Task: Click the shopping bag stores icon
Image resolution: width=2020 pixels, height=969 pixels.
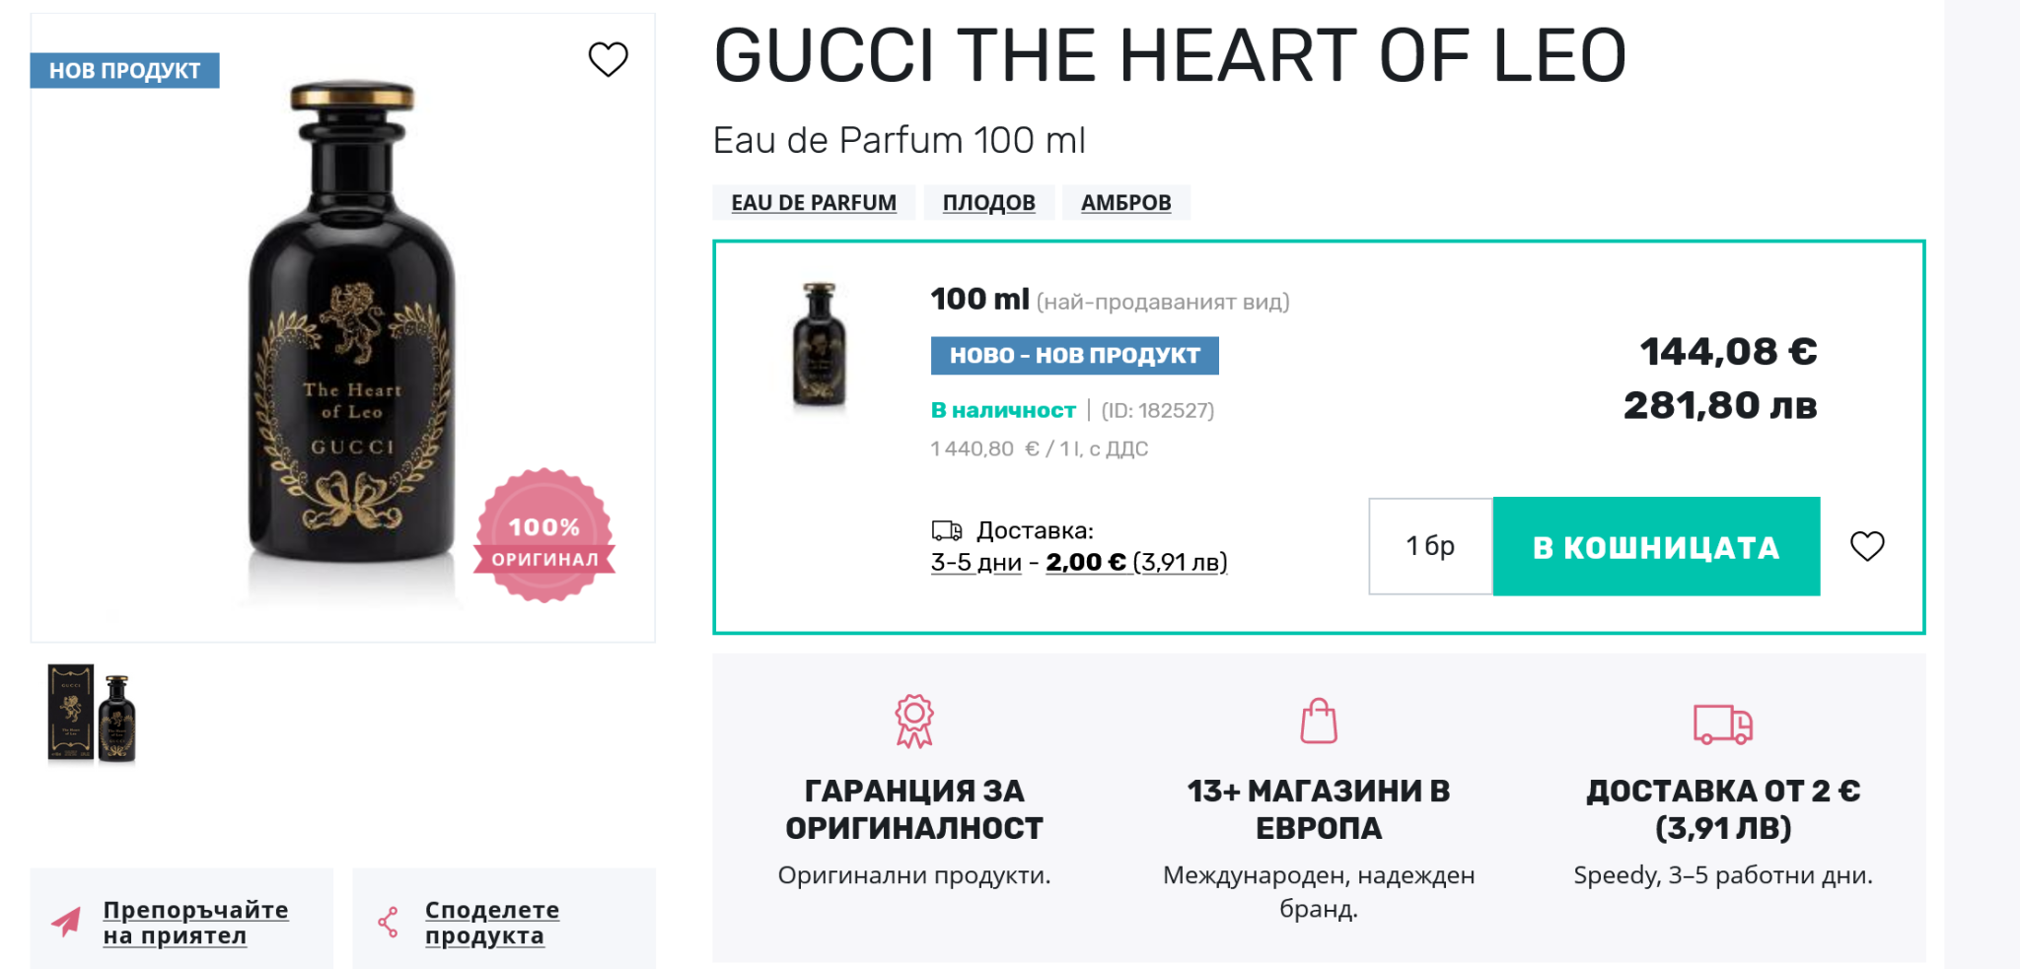Action: coord(1319,722)
